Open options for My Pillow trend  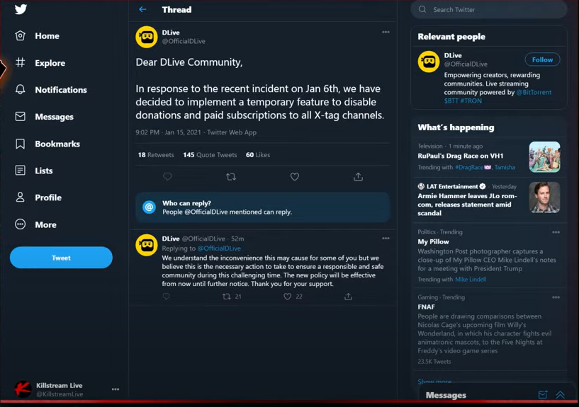556,232
